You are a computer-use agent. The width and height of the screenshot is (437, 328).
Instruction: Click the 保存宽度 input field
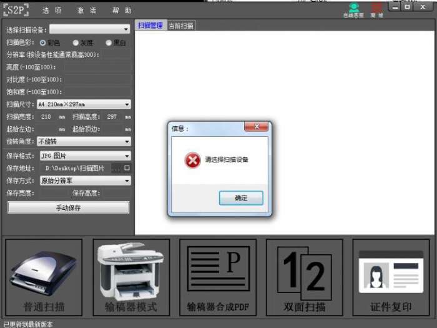click(54, 193)
